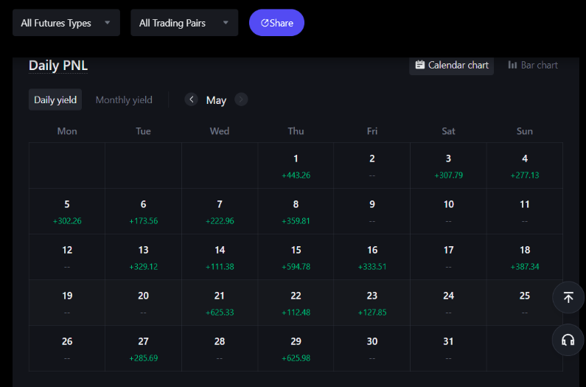Click the Share button
The height and width of the screenshot is (387, 586).
pyautogui.click(x=276, y=23)
